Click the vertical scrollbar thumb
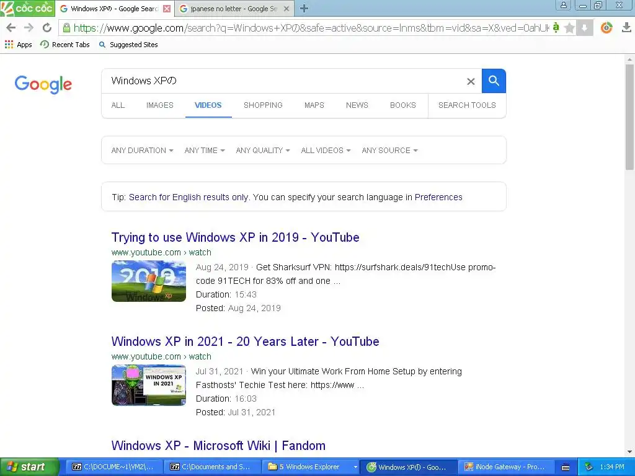Screen dimensions: 635x476 click(629, 117)
